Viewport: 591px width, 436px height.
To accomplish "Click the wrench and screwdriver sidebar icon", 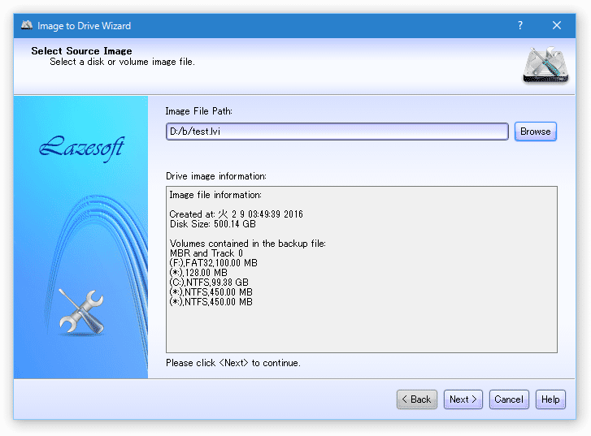I will tap(81, 312).
